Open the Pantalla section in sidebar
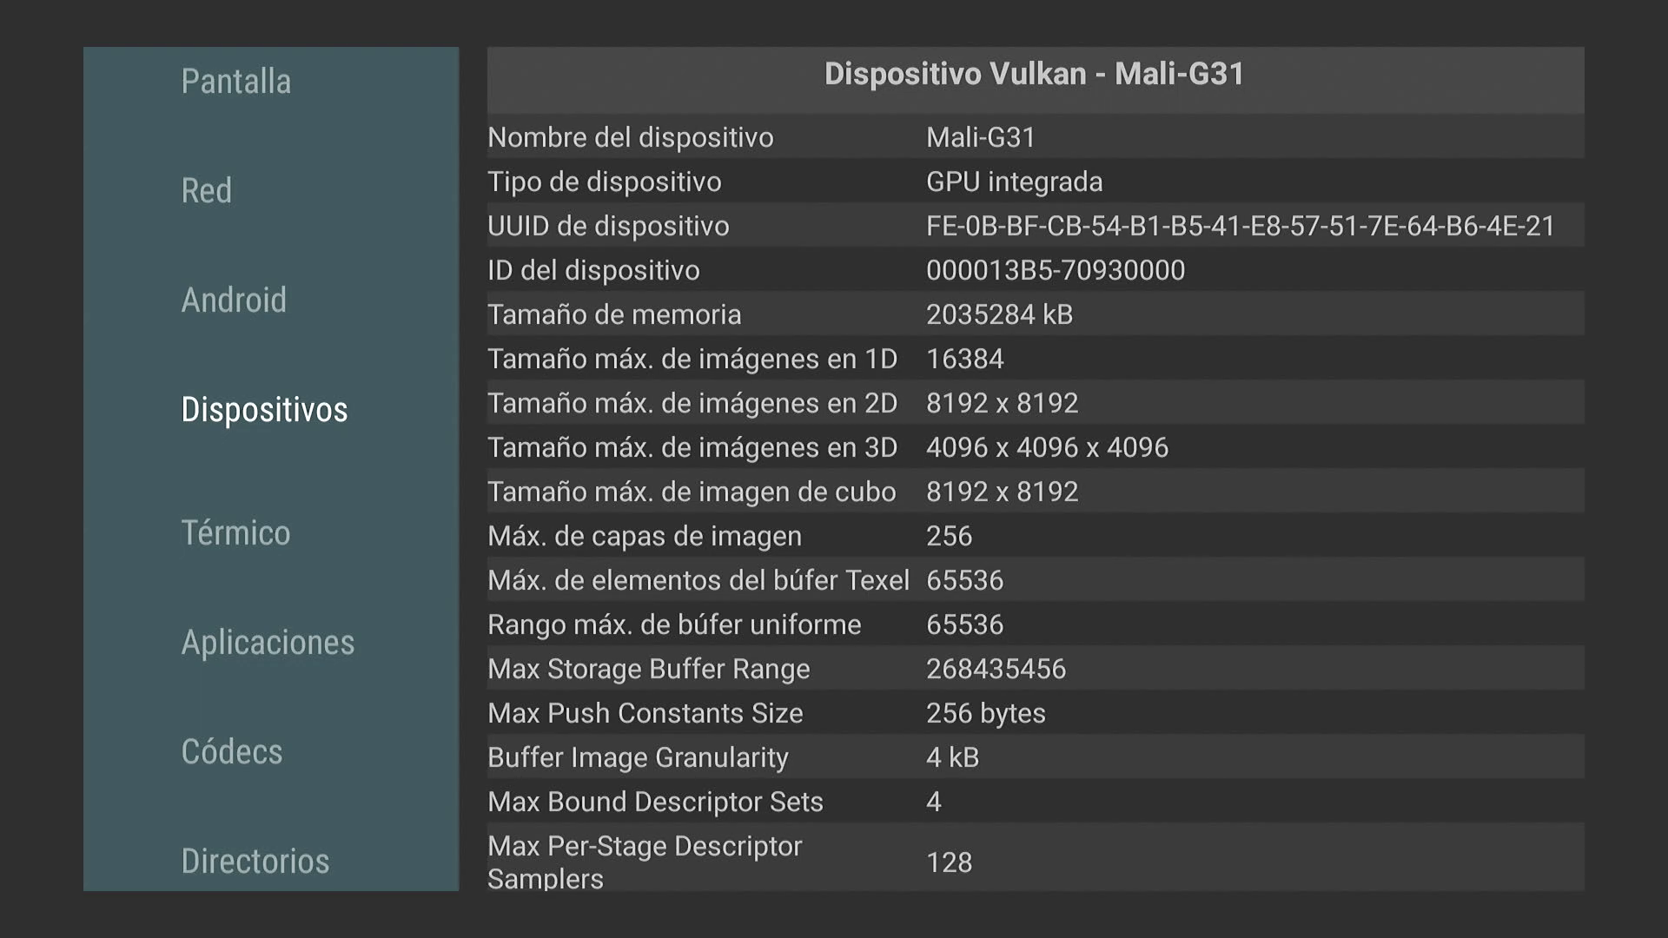This screenshot has height=938, width=1668. [236, 82]
